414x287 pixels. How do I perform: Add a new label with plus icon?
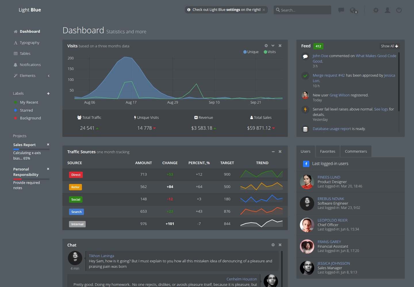coord(48,94)
